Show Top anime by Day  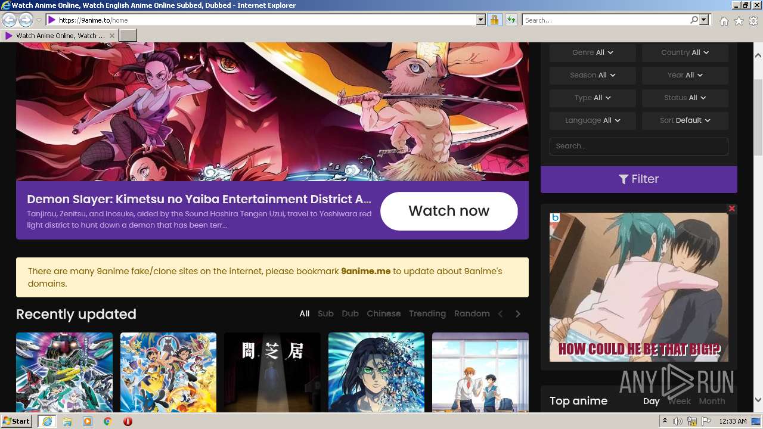652,401
